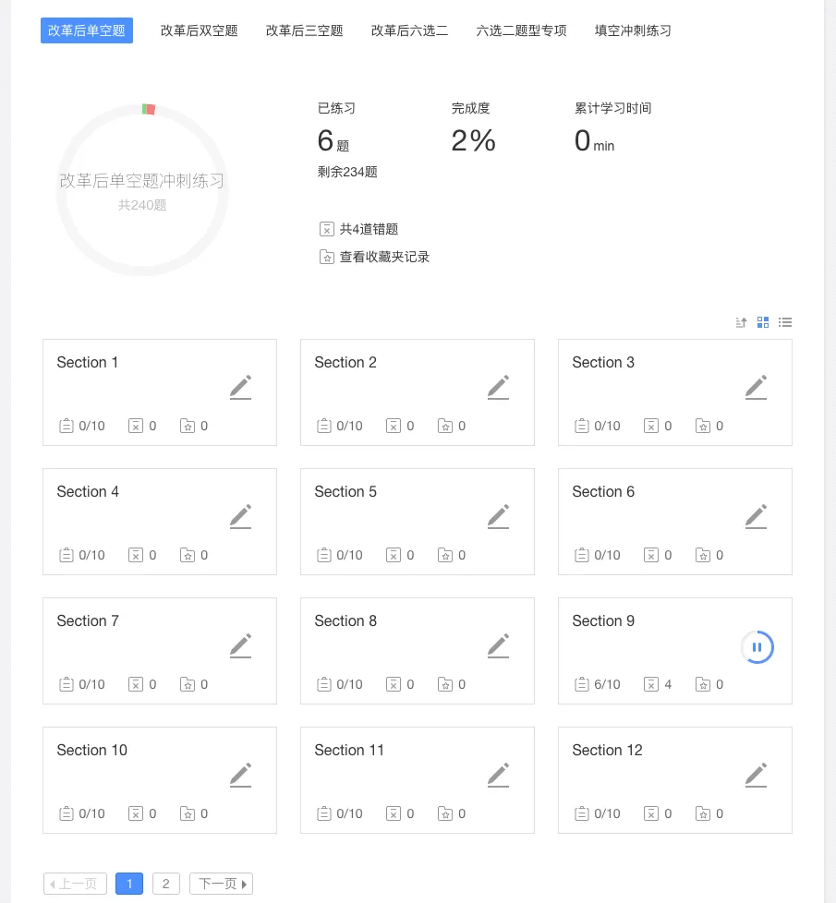Click the pause progress icon in Section 9
The height and width of the screenshot is (903, 836).
[x=757, y=647]
